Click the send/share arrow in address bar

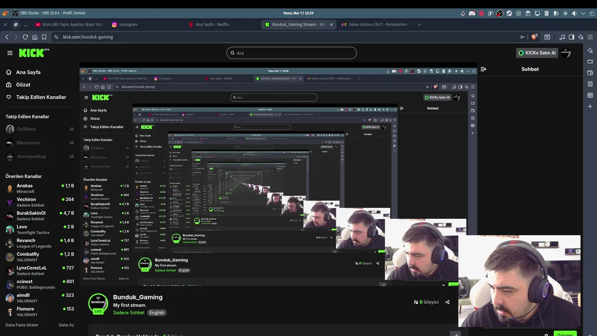coord(522,37)
